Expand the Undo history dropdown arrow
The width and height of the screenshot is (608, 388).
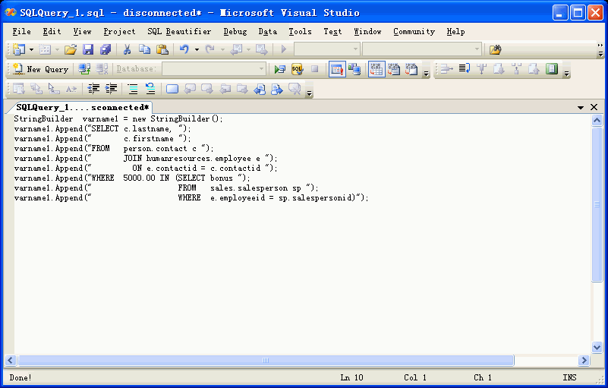point(197,49)
